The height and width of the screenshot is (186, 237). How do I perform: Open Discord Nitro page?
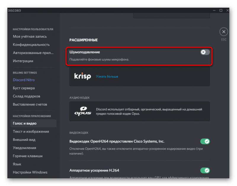tap(24, 80)
